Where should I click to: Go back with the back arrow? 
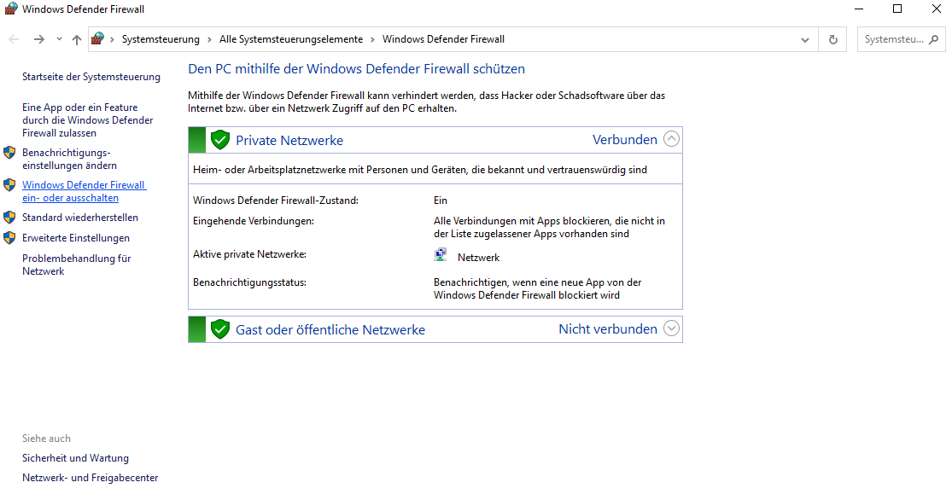[x=14, y=39]
